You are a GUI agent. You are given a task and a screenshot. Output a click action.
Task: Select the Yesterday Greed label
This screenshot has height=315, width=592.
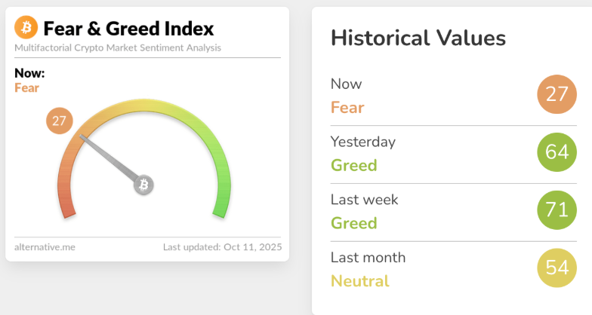point(354,165)
